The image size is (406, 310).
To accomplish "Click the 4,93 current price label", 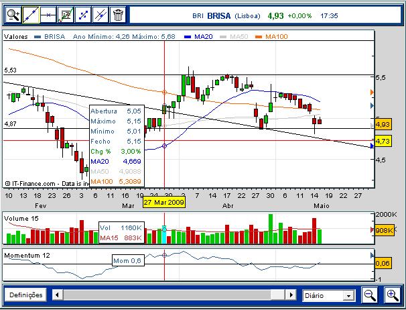I will click(383, 125).
